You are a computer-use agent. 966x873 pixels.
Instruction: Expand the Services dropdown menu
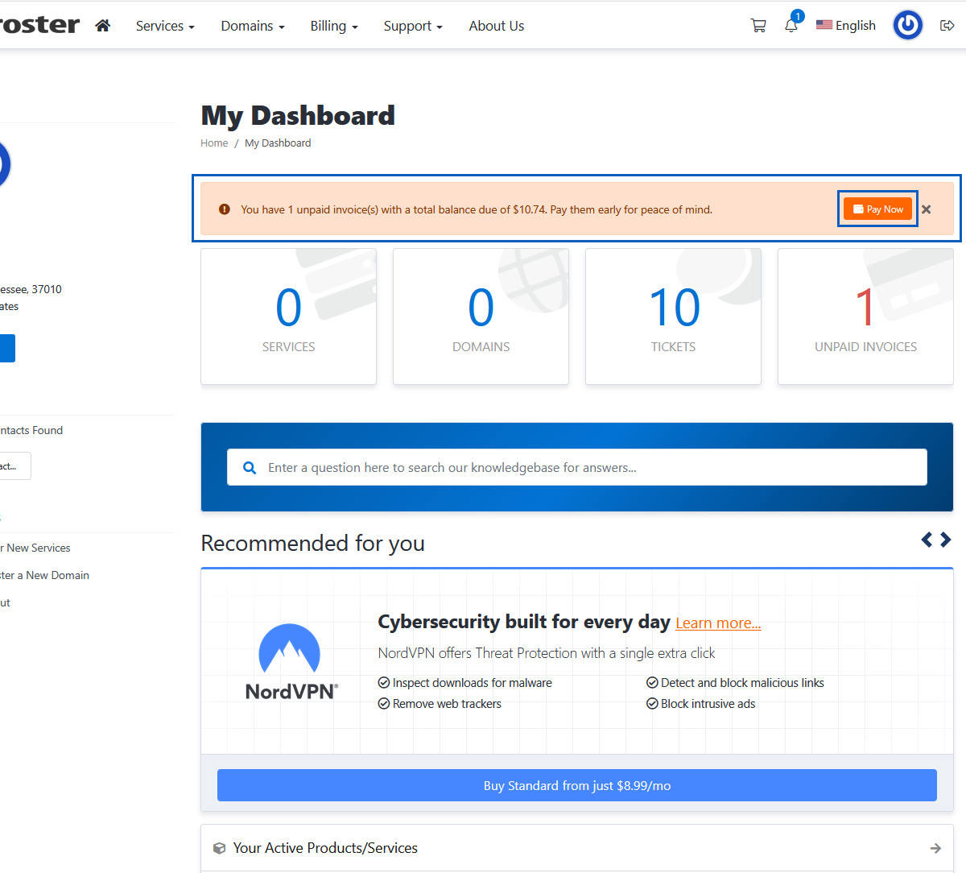[165, 26]
